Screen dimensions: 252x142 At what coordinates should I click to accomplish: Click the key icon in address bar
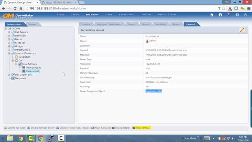pyautogui.click(x=219, y=8)
